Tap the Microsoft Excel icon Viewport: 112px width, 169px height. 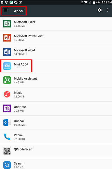[7, 24]
